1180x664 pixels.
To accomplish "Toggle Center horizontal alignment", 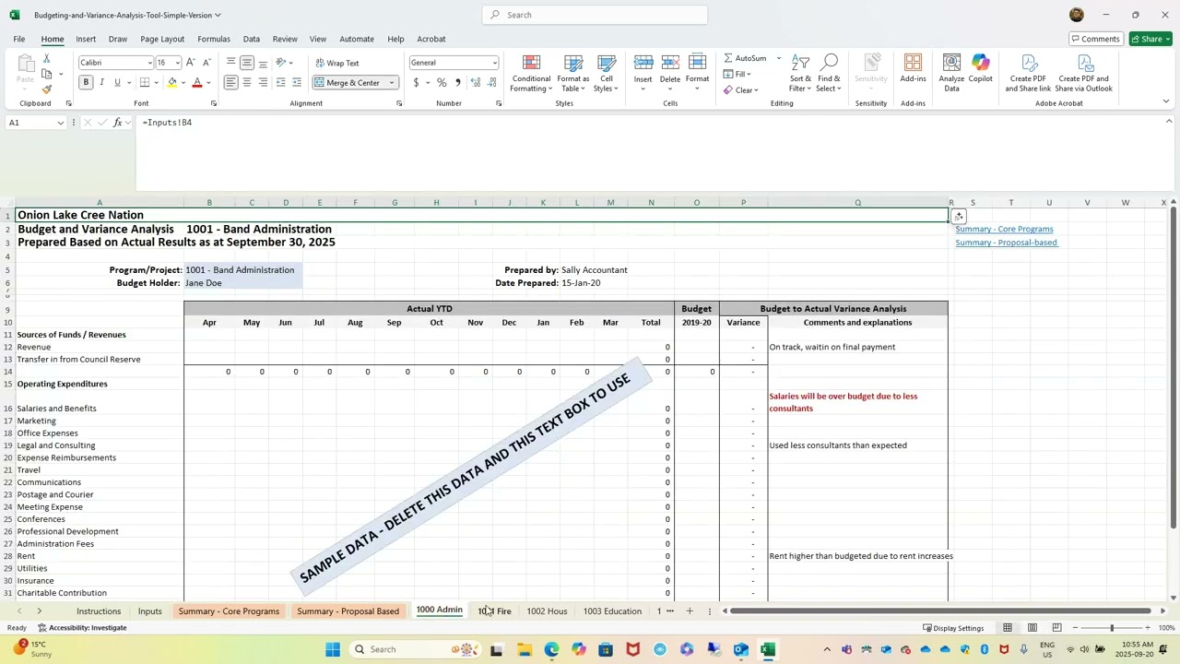I will (247, 82).
